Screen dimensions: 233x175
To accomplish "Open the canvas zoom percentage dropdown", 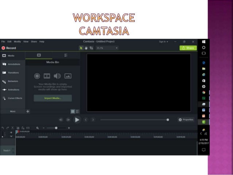I will tap(107, 48).
